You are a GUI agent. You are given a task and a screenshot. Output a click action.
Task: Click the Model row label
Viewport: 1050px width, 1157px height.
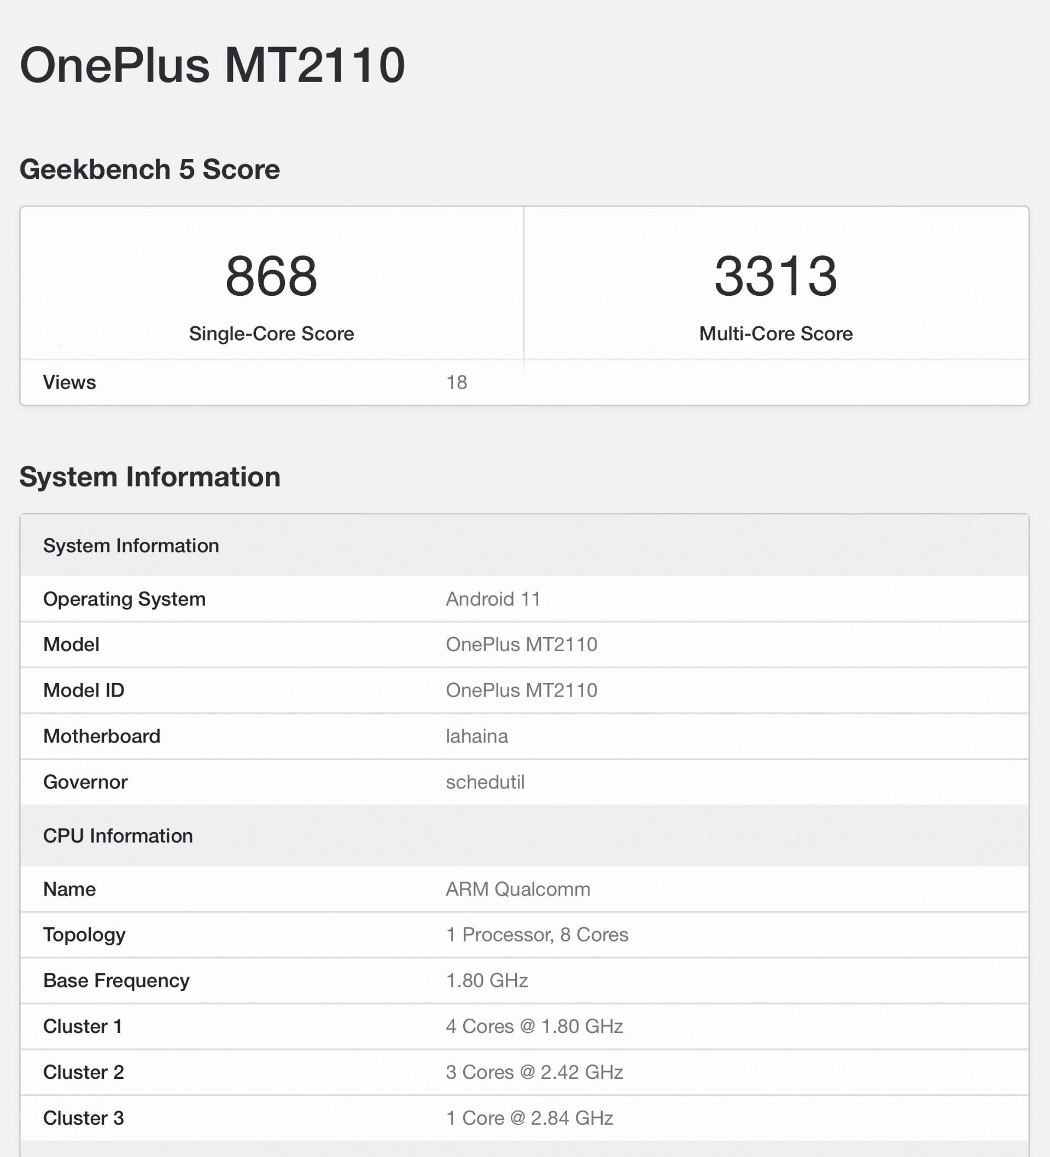click(x=71, y=645)
